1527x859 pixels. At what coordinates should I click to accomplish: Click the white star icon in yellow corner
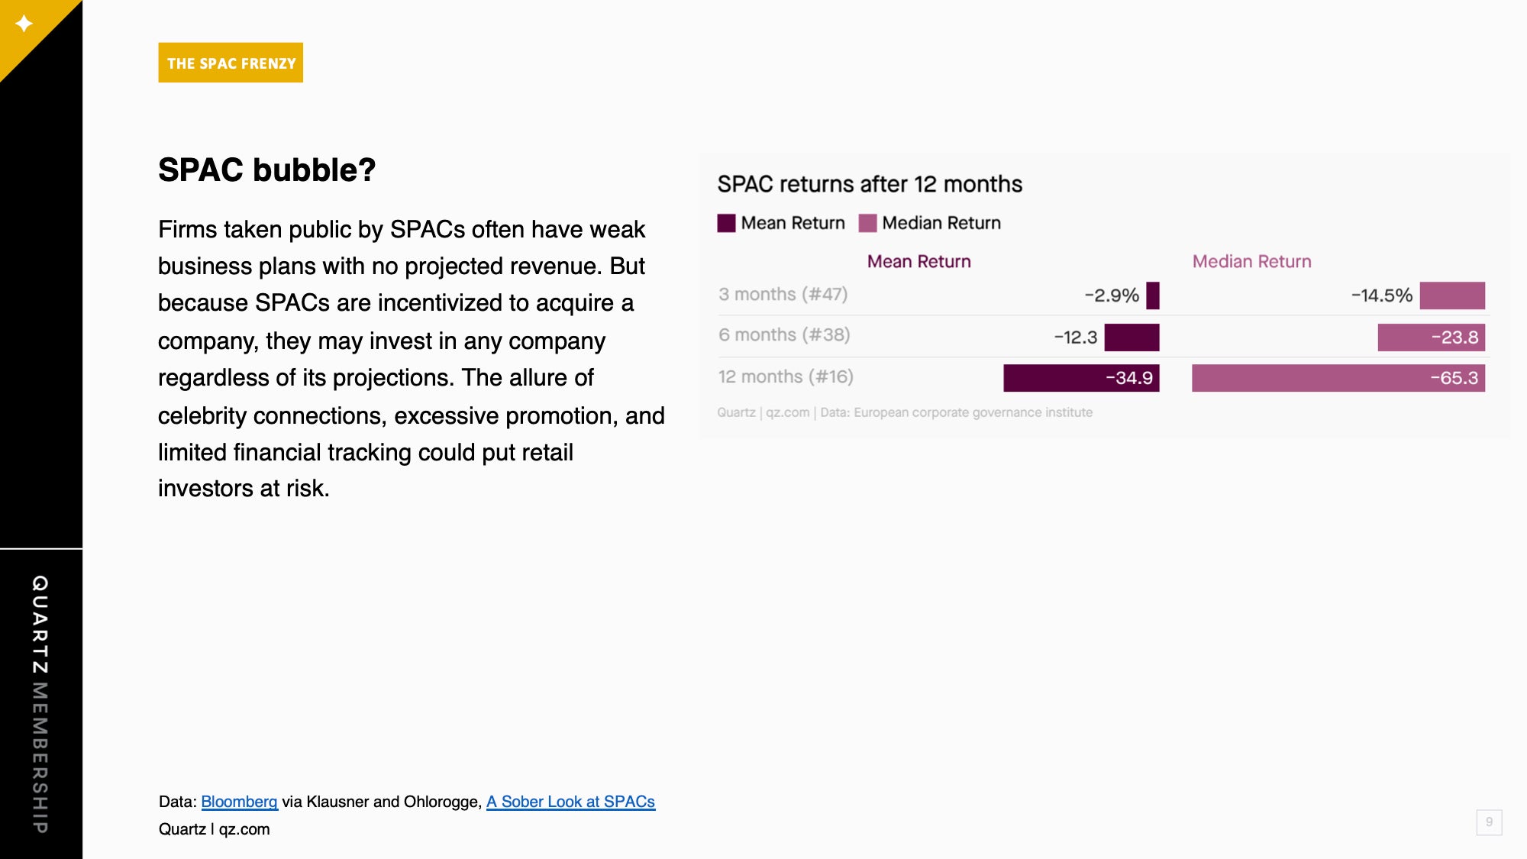point(24,24)
